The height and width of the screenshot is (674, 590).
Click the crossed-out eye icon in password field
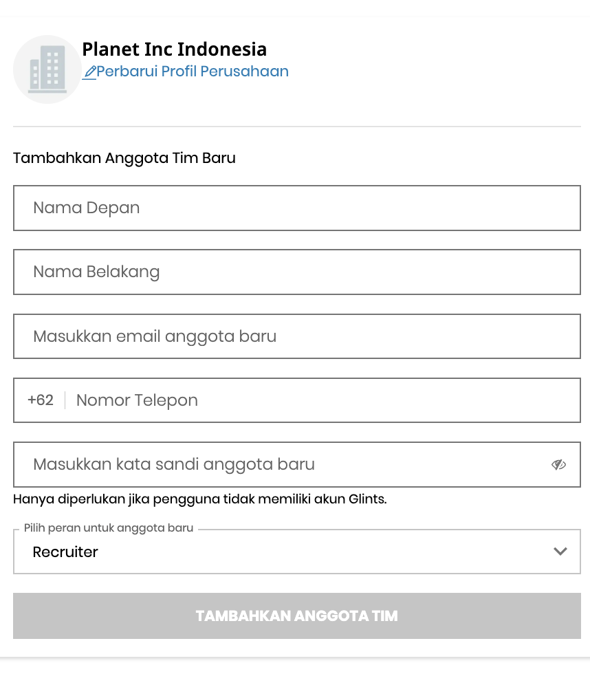click(x=559, y=464)
